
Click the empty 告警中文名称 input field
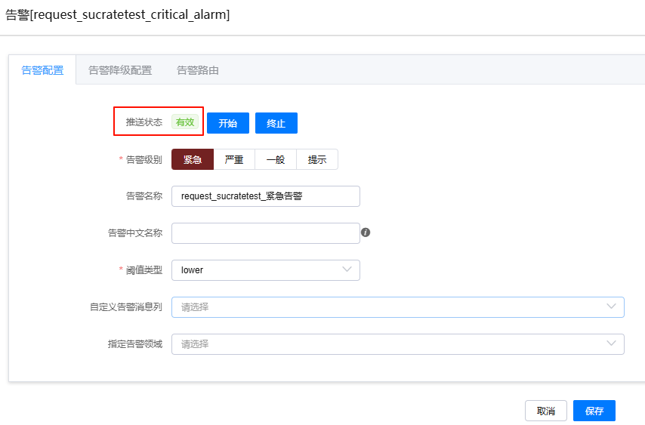tap(266, 233)
